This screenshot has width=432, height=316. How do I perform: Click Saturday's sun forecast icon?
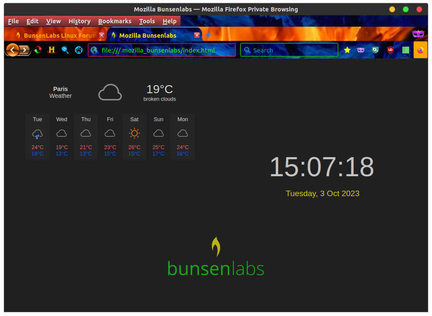pos(134,133)
